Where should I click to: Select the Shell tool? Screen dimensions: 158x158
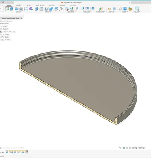point(46,9)
